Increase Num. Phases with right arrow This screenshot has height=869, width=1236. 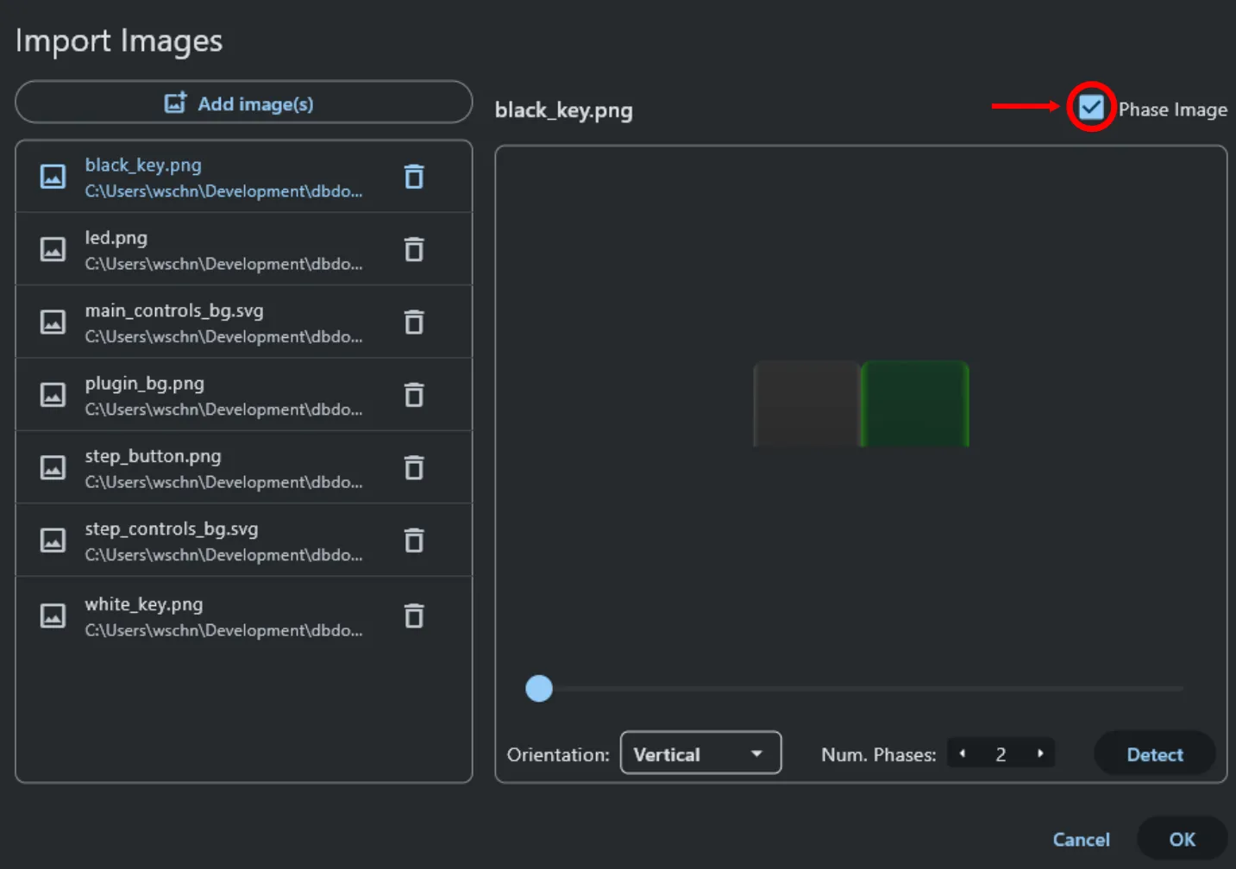click(1040, 753)
